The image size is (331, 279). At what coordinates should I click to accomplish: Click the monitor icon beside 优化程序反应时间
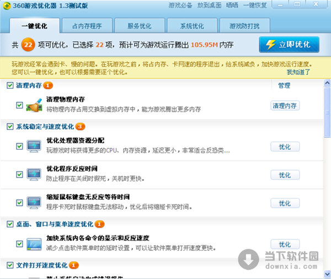pos(34,174)
